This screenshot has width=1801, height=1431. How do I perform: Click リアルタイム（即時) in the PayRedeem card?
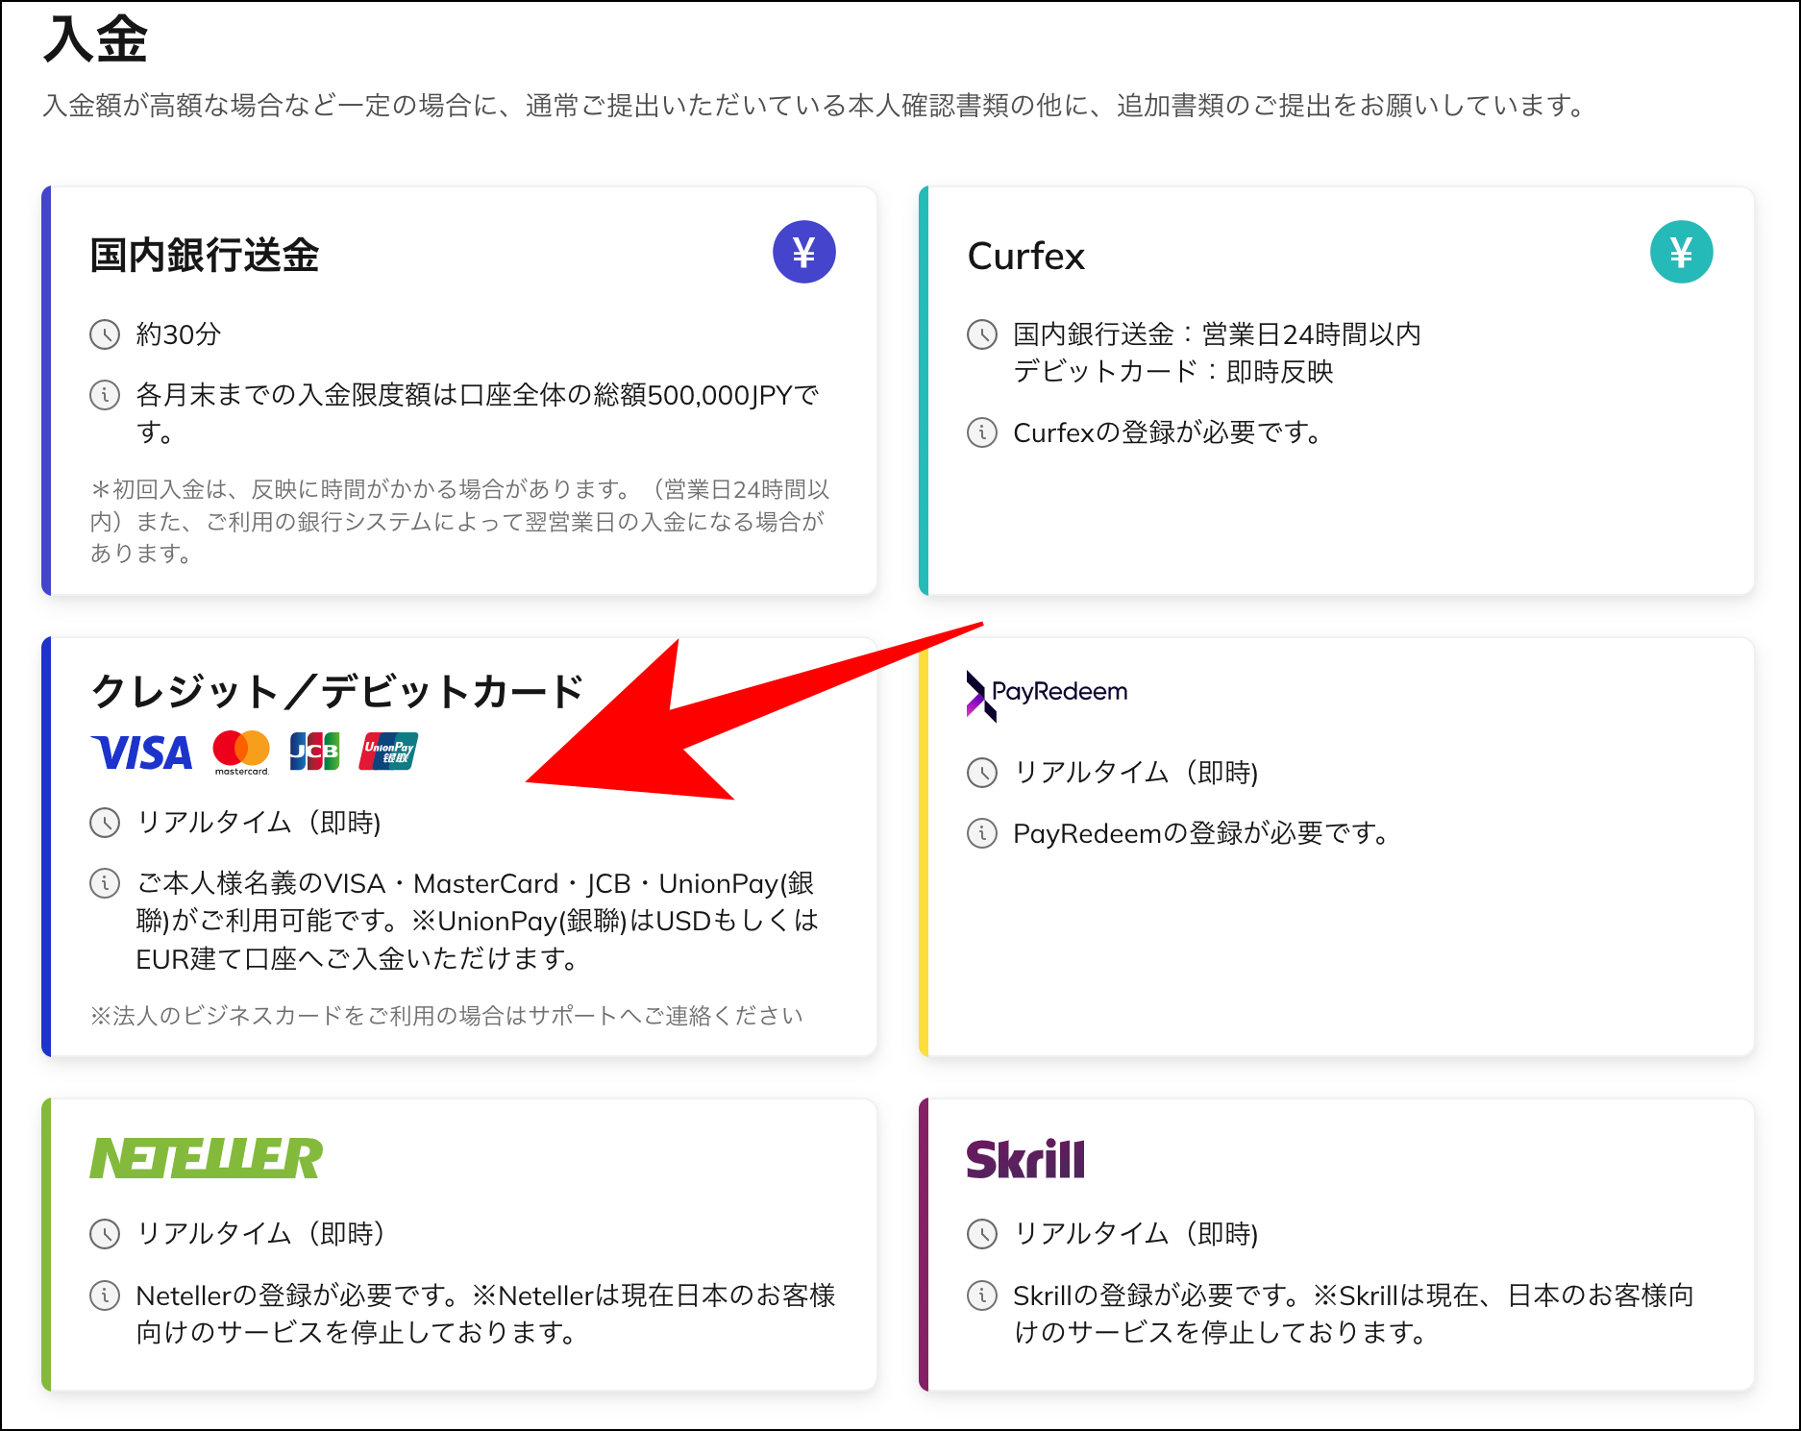(1136, 773)
